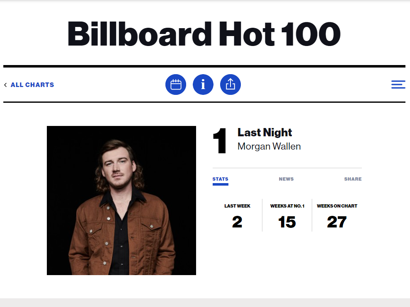Viewport: 410px width, 307px height.
Task: Click the Weeks on Chart label
Action: [x=337, y=206]
